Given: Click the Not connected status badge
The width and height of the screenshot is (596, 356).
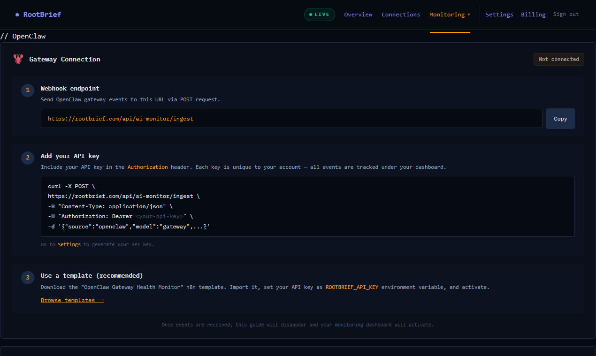Looking at the screenshot, I should click(x=558, y=59).
